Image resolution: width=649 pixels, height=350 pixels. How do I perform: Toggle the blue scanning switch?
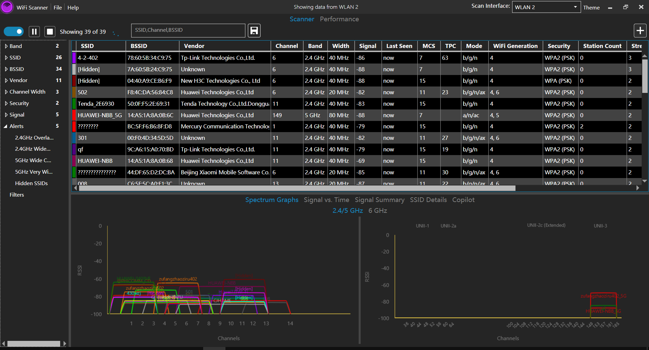click(14, 31)
